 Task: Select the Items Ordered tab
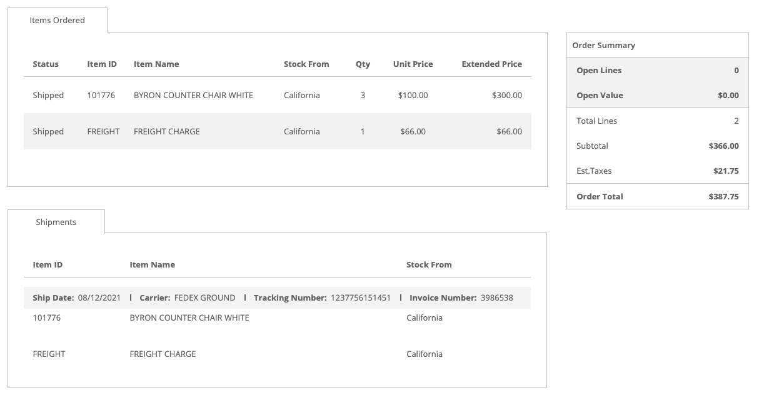pyautogui.click(x=57, y=20)
